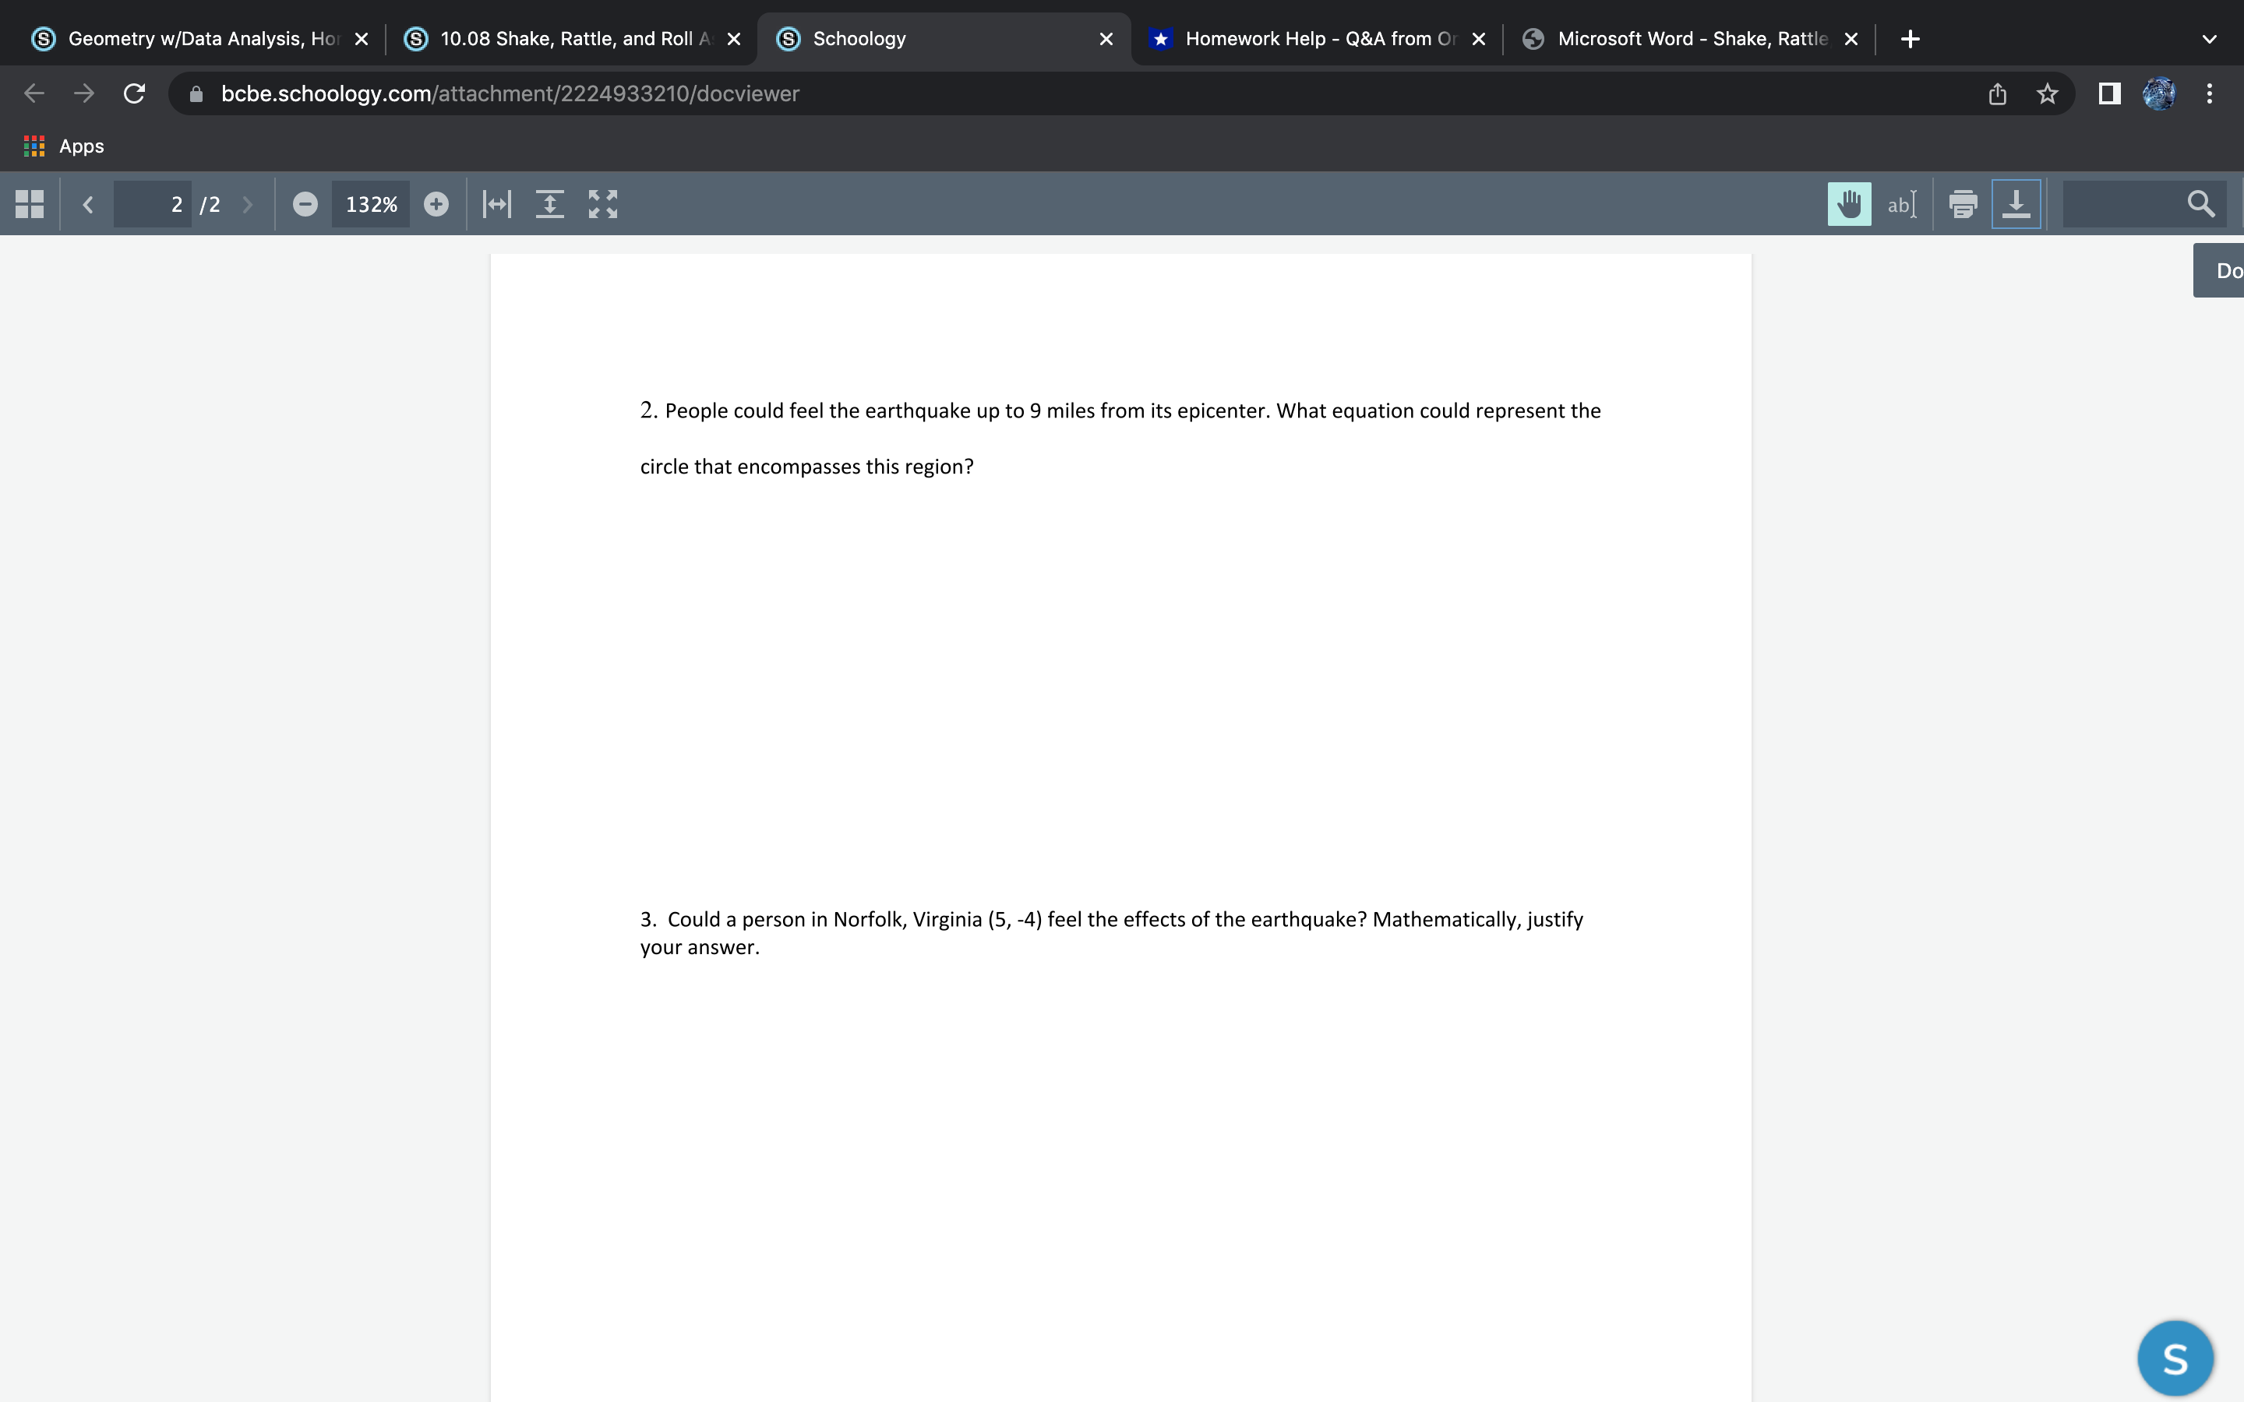Expand the tab search chevron

(2209, 39)
